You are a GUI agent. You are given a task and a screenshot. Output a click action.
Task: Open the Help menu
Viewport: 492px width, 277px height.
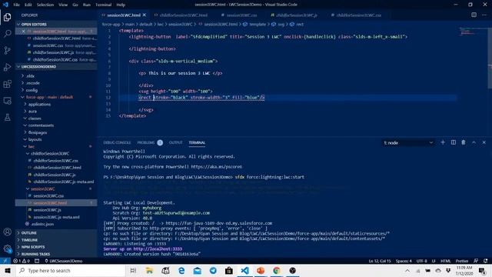tap(121, 5)
